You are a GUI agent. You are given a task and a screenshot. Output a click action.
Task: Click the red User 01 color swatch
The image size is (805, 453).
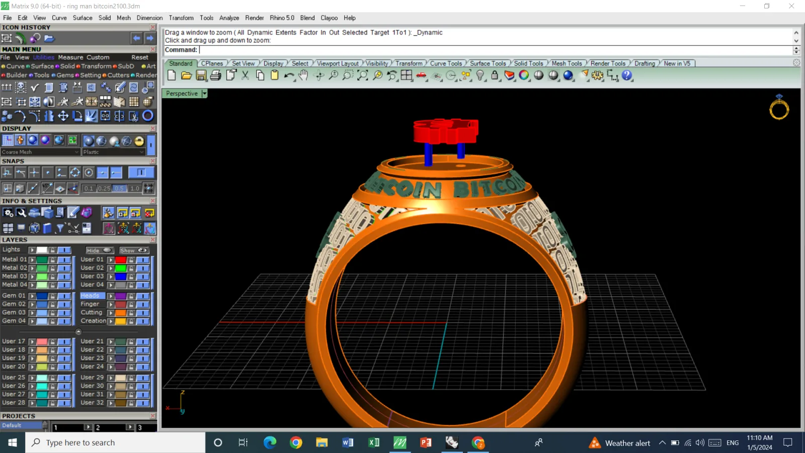pos(121,260)
